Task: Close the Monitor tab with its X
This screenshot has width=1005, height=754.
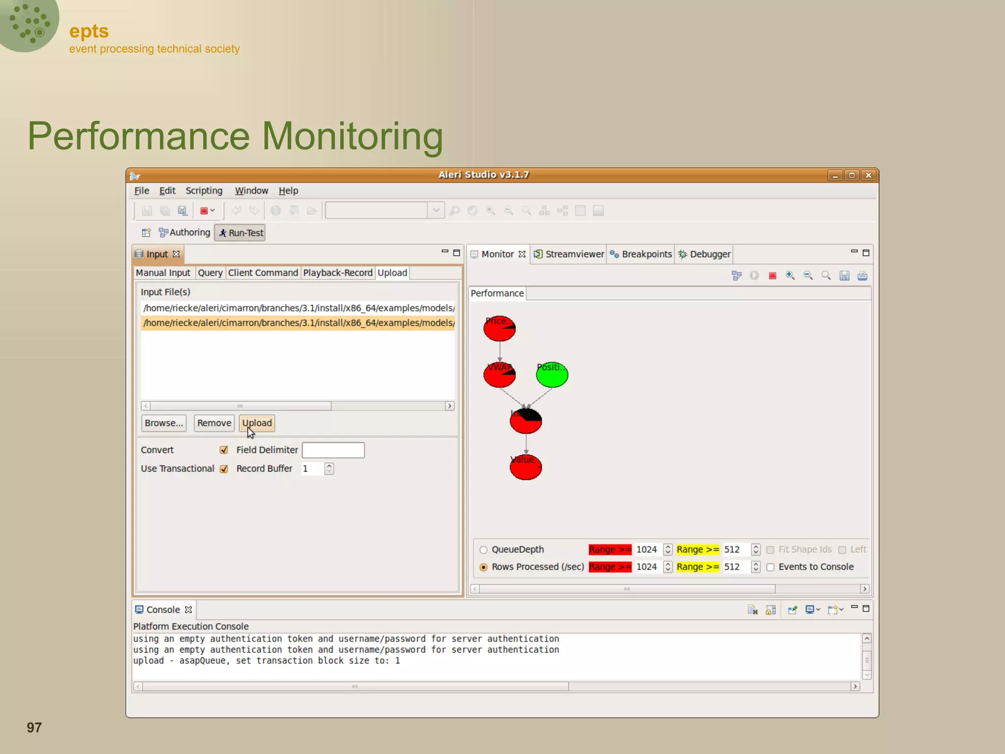Action: tap(522, 254)
